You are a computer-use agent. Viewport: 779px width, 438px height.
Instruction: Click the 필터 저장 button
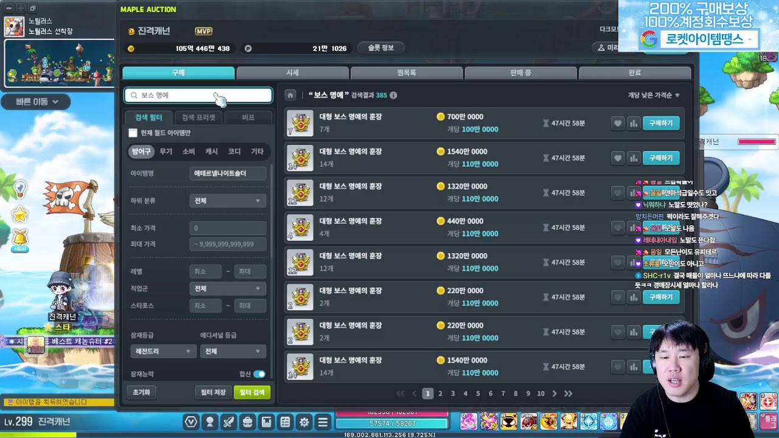pos(213,392)
